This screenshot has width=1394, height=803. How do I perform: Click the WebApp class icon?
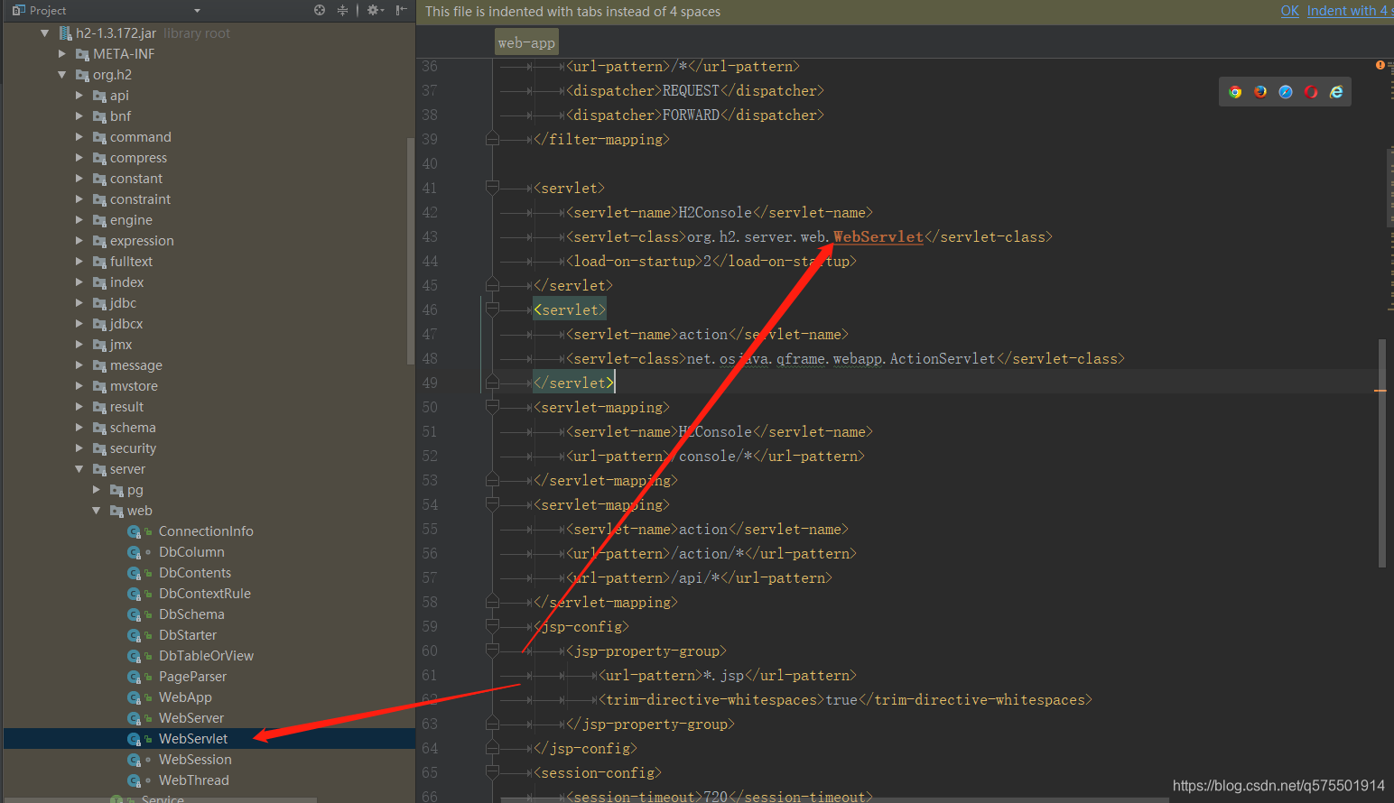[x=135, y=698]
